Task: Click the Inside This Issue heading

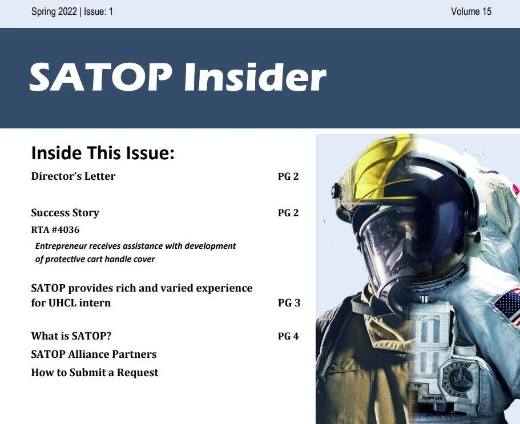Action: pos(102,153)
